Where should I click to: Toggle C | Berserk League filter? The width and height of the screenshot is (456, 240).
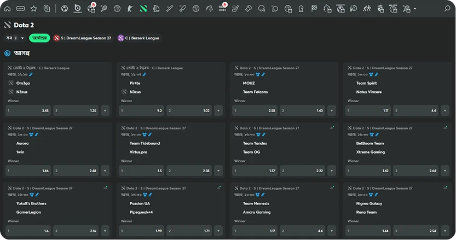point(138,38)
